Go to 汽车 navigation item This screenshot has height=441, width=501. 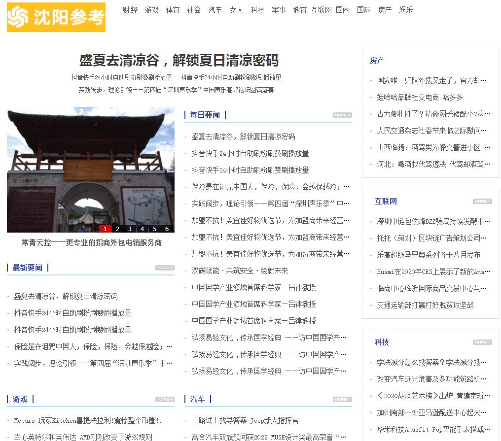215,10
